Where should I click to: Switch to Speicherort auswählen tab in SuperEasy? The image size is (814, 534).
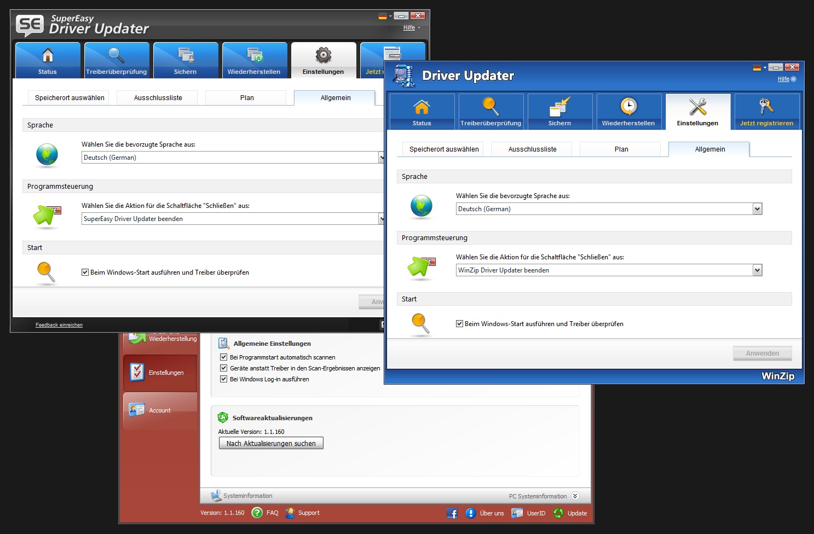[70, 97]
